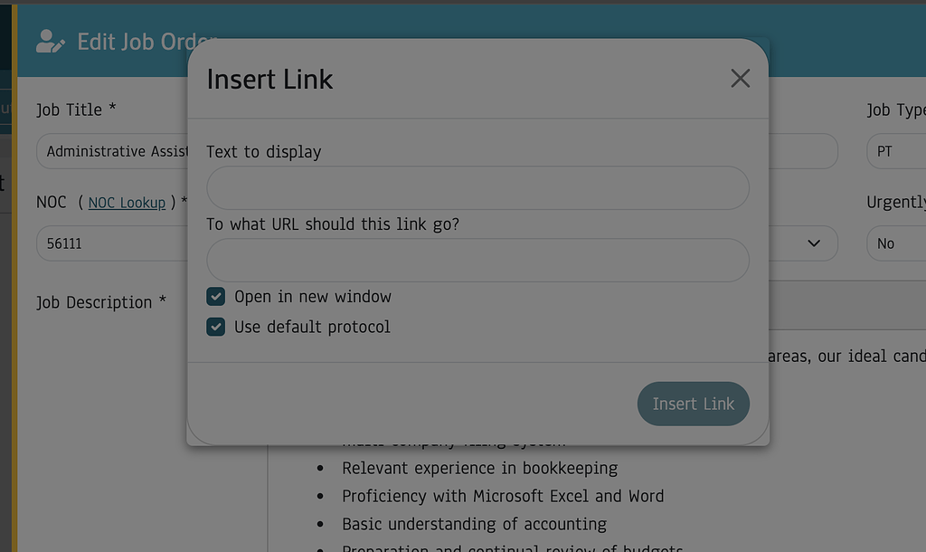Screen dimensions: 926x552
Task: Open the Job Type selector showing PT
Action: (894, 151)
